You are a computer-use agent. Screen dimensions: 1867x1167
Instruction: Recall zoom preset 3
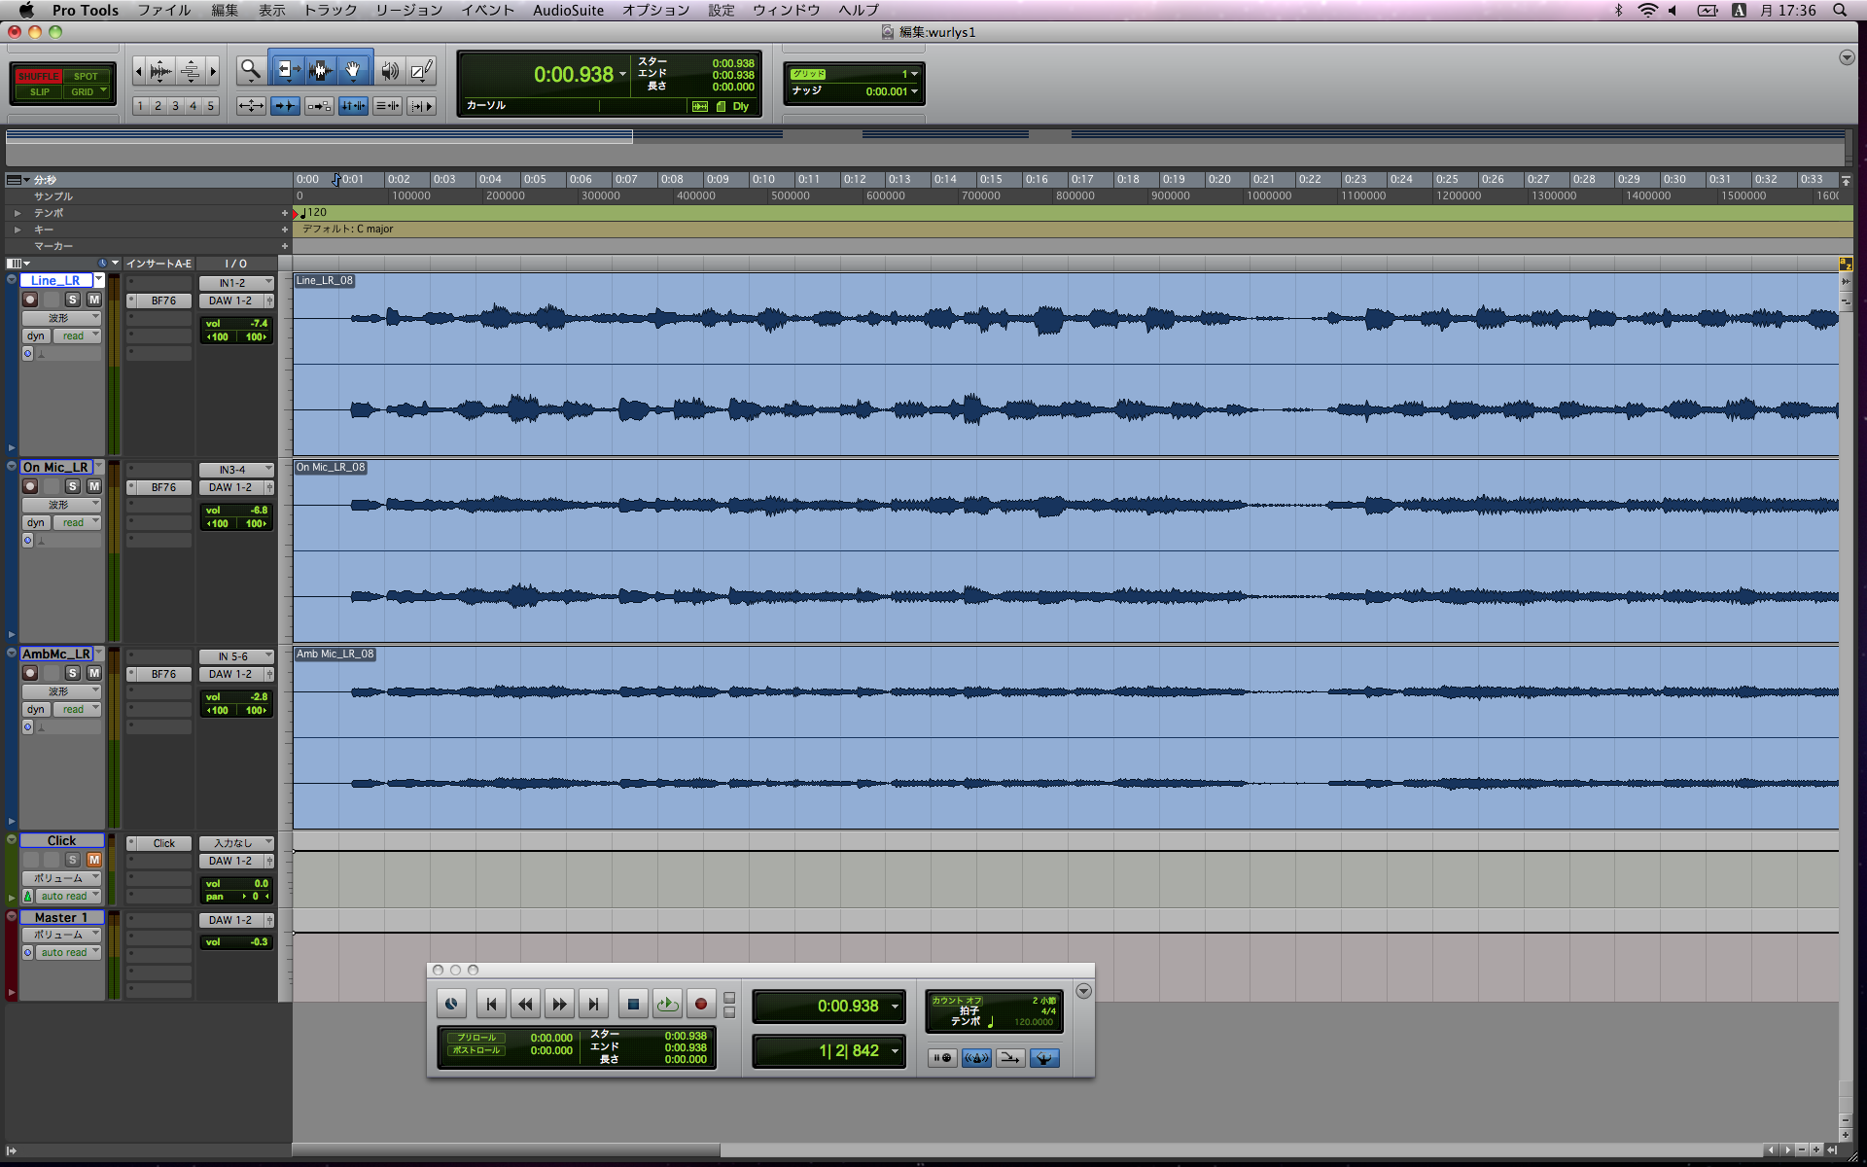175,106
